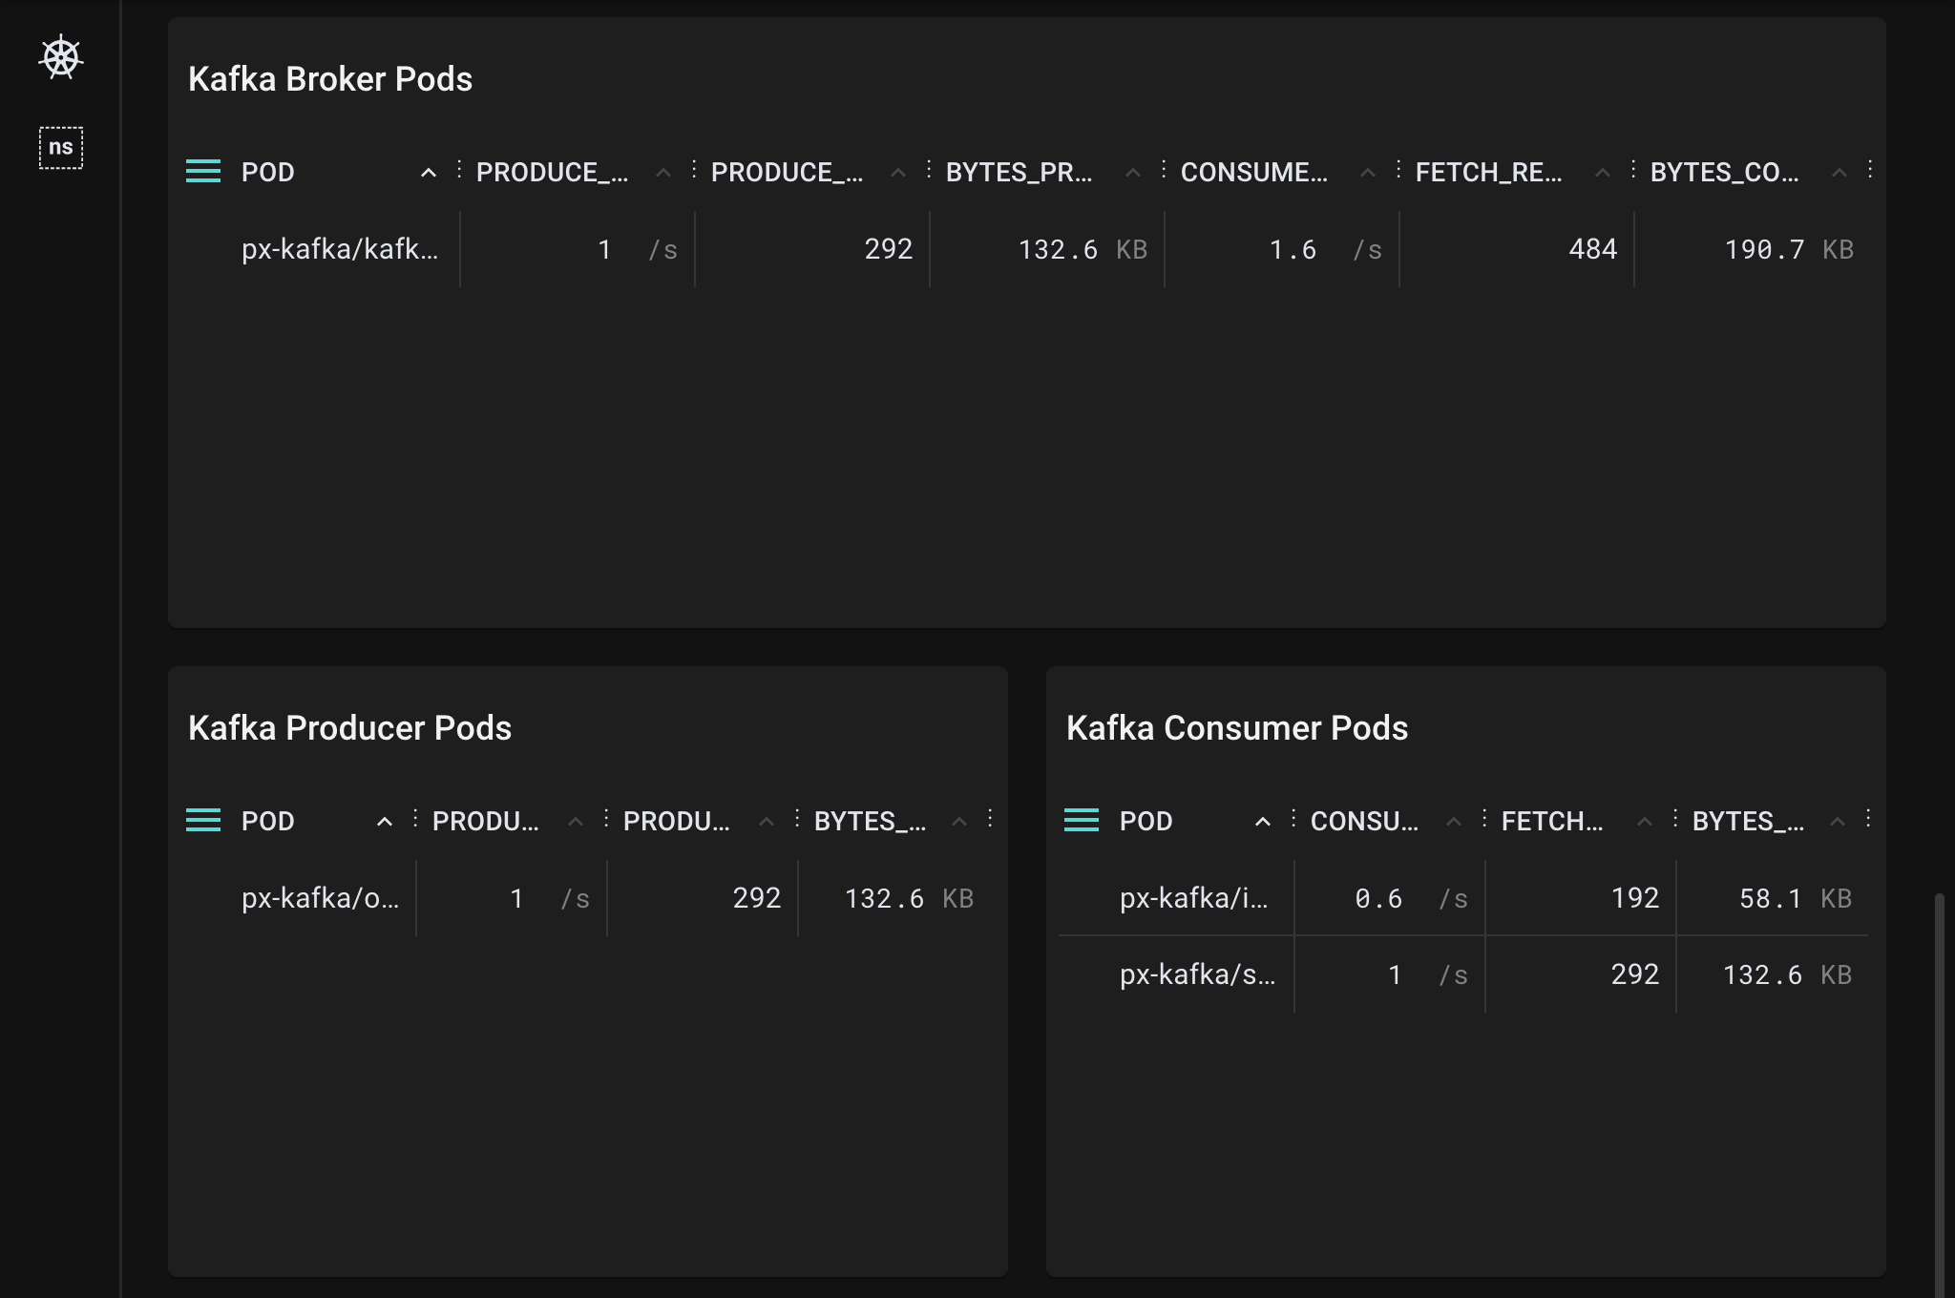Sort Producer table by POD column arrow
This screenshot has width=1955, height=1298.
(385, 822)
